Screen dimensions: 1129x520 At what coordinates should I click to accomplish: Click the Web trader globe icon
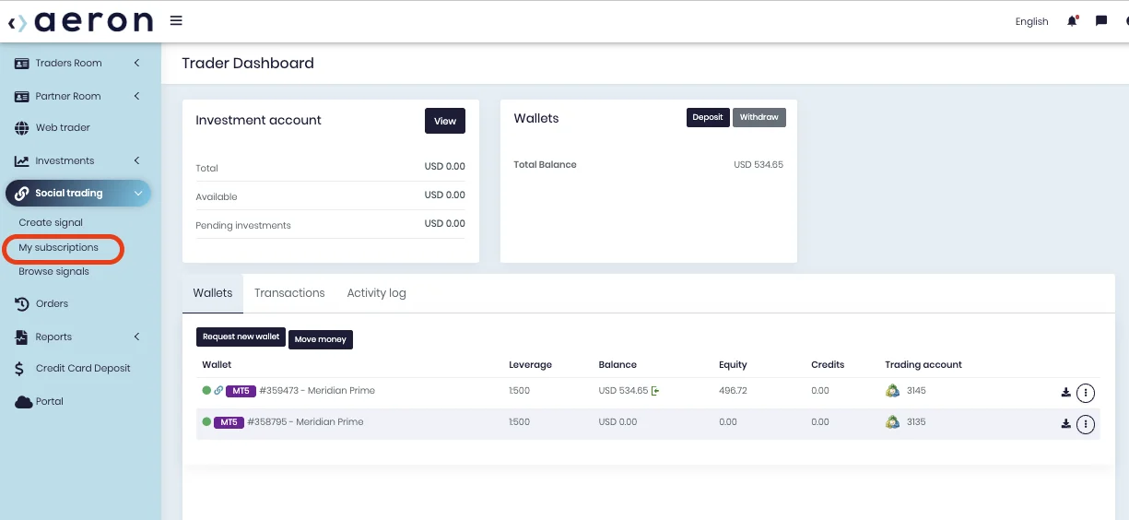coord(22,128)
